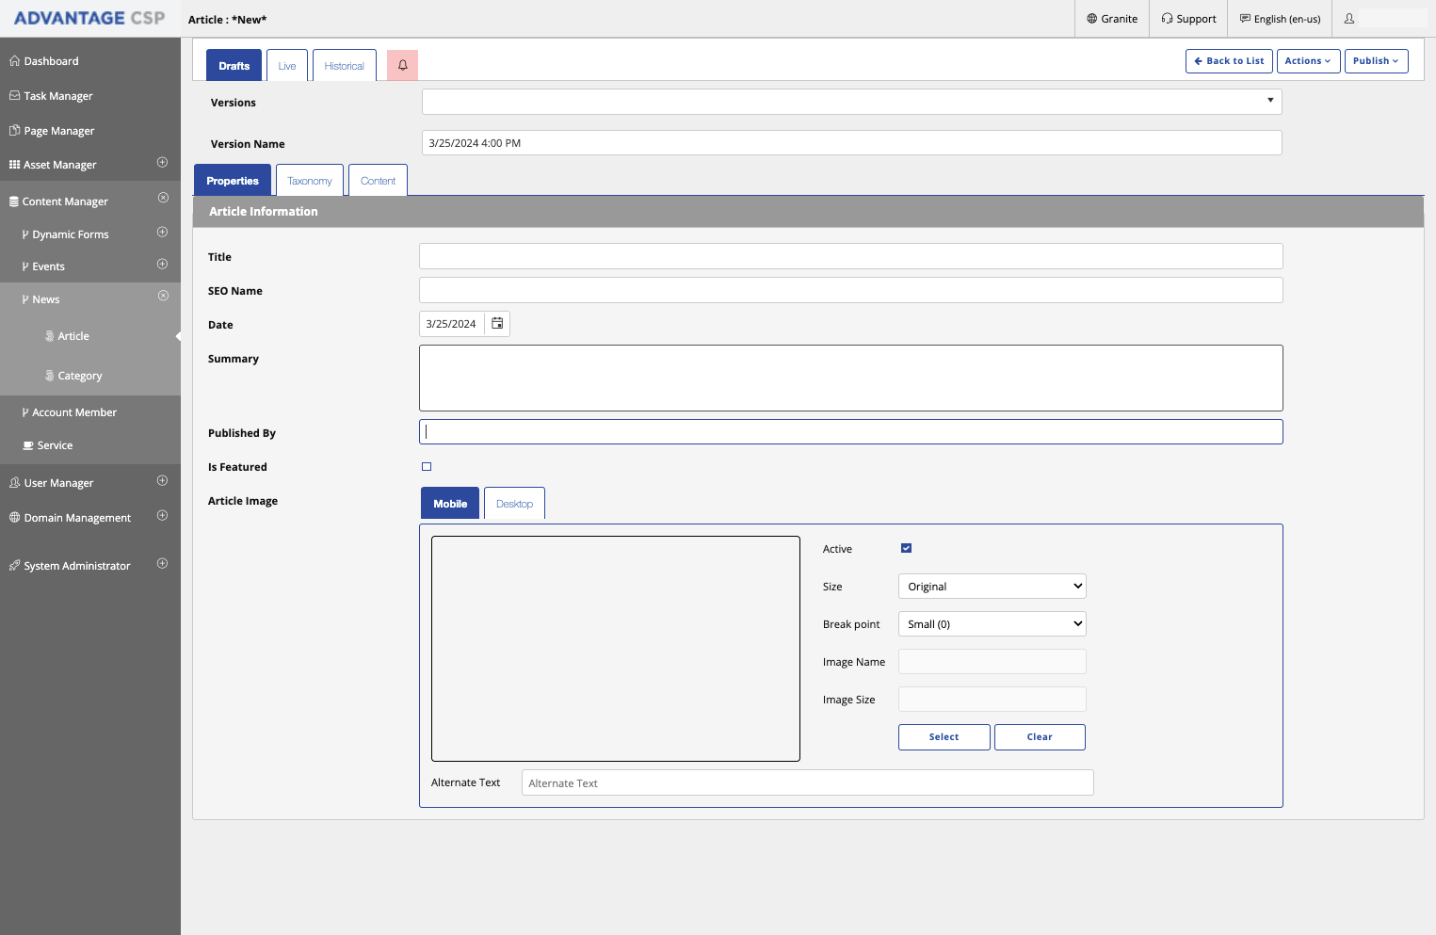This screenshot has width=1436, height=935.
Task: Click the Support headset icon
Action: click(x=1168, y=19)
